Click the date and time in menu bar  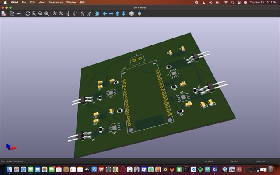tap(263, 2)
